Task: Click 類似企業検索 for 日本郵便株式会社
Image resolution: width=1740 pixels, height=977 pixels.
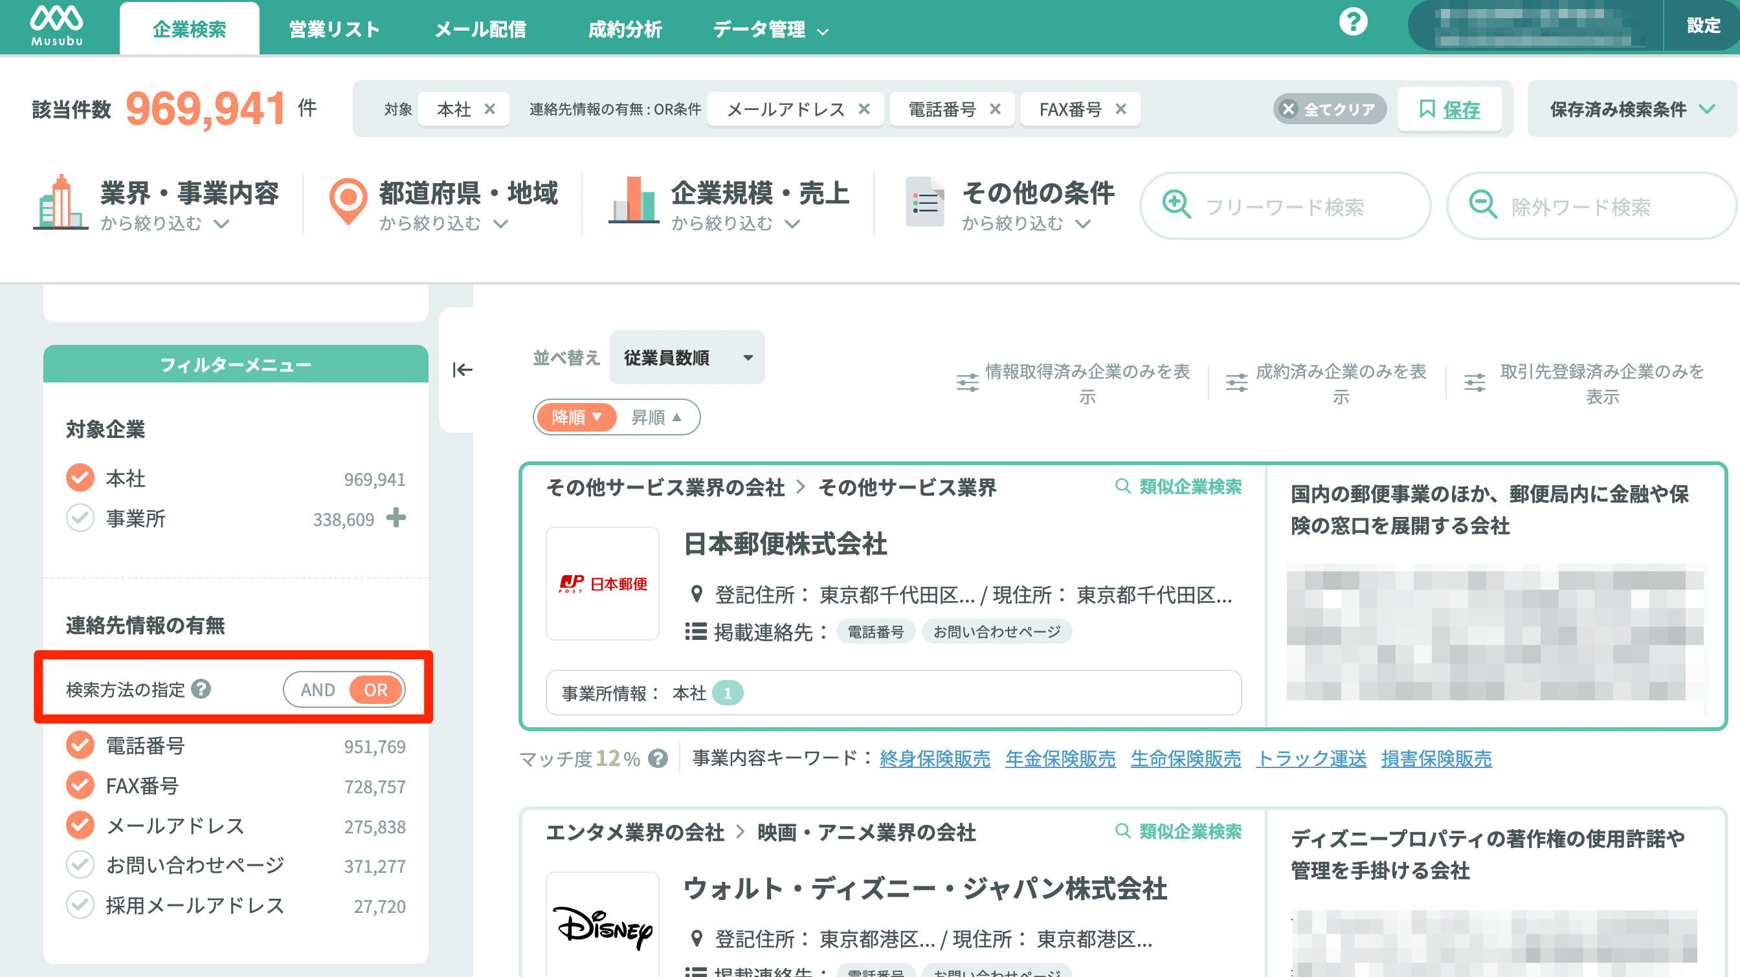Action: coord(1178,486)
